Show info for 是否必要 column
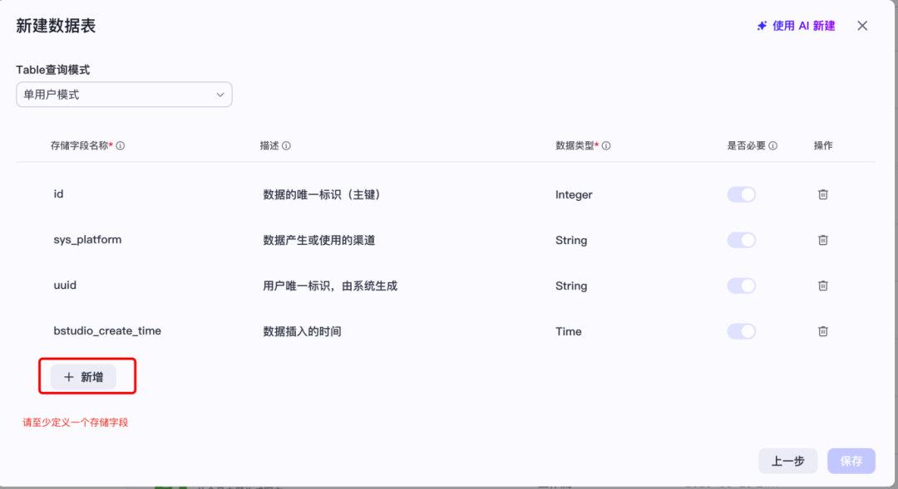 772,146
